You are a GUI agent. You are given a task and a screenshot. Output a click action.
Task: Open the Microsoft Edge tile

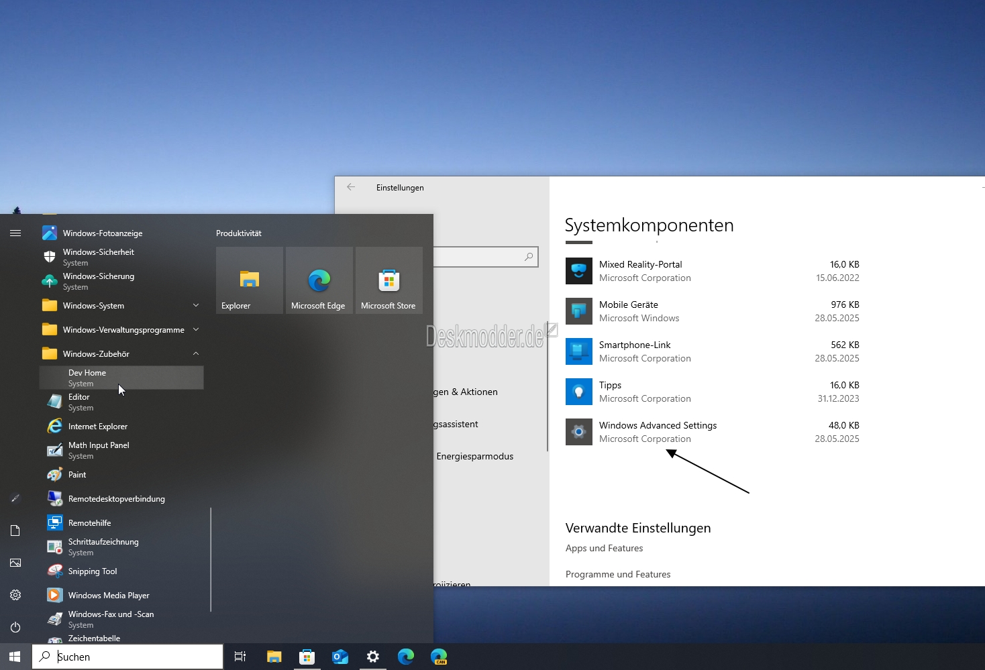tap(319, 280)
